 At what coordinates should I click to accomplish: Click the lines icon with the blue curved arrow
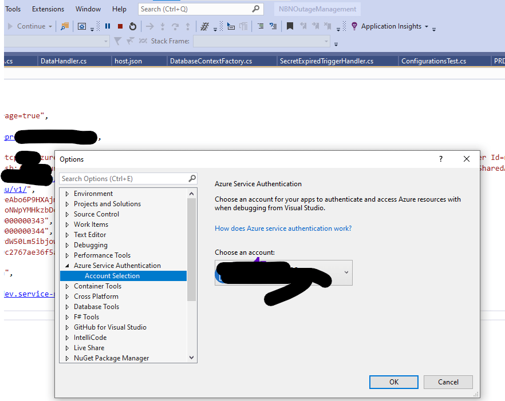coord(273,26)
